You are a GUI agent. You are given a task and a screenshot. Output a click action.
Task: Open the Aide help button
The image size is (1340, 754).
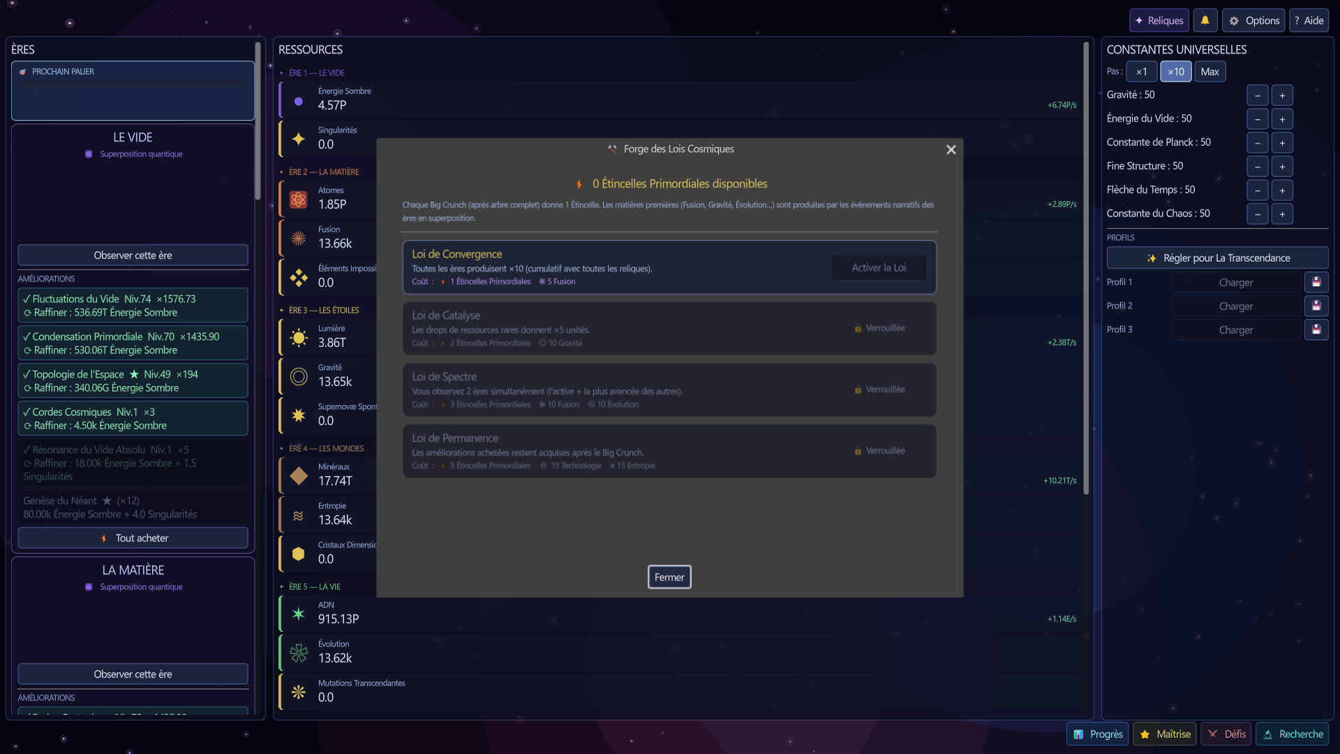pos(1309,20)
